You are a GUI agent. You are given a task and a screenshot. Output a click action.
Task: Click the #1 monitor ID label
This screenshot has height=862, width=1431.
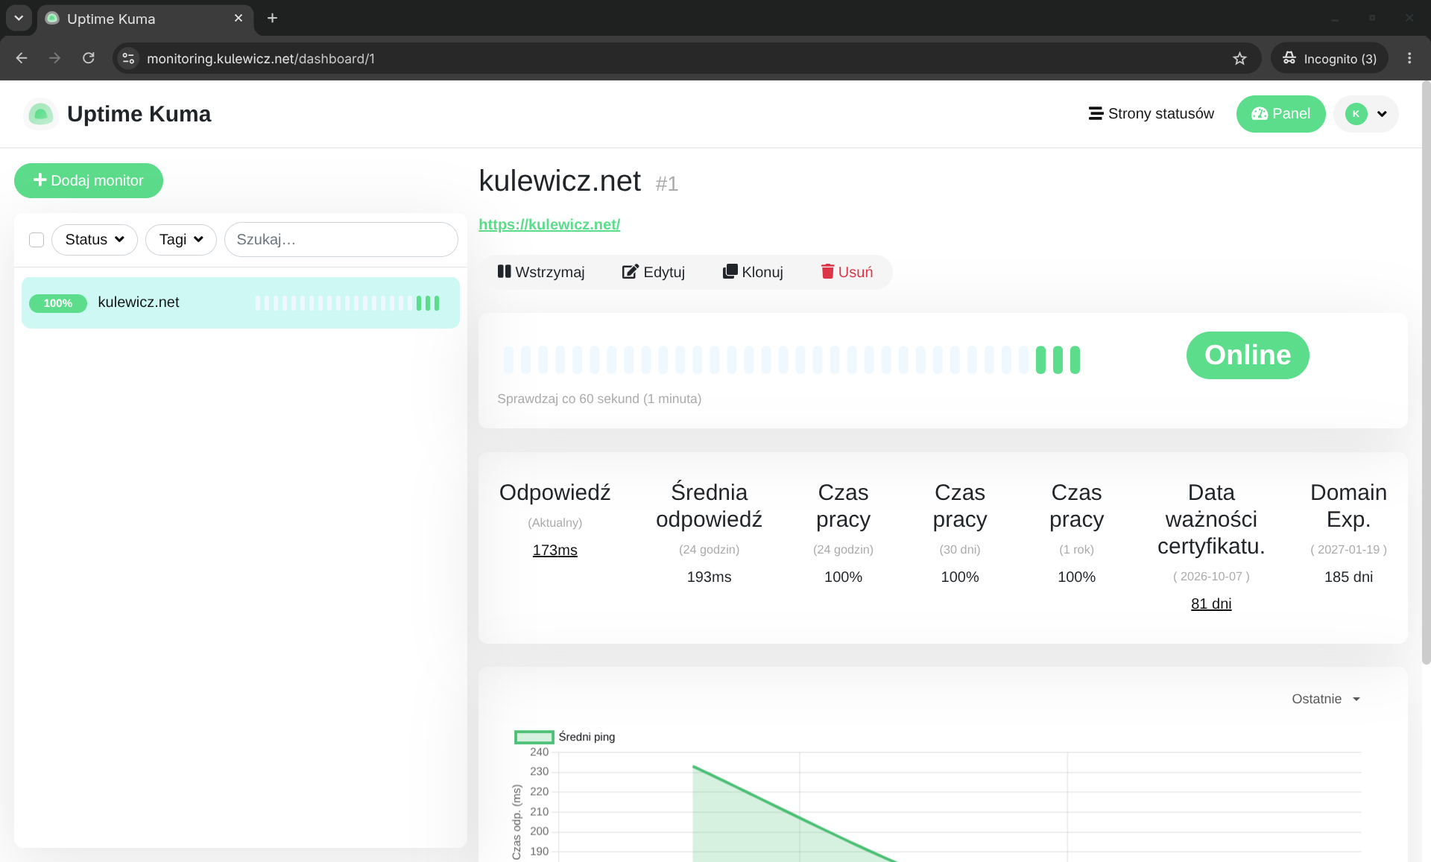[667, 184]
